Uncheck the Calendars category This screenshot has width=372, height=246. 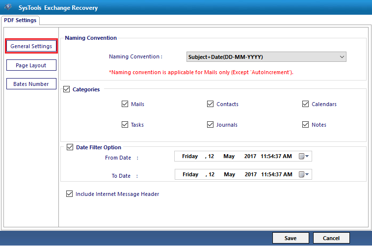click(x=305, y=104)
